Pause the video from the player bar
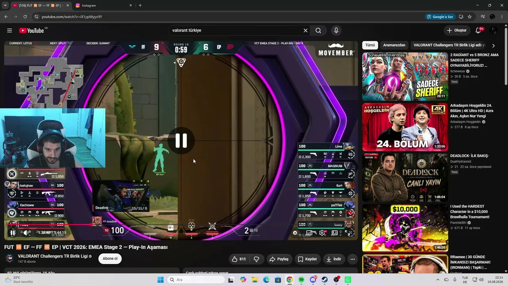The height and width of the screenshot is (286, 508). [13, 233]
